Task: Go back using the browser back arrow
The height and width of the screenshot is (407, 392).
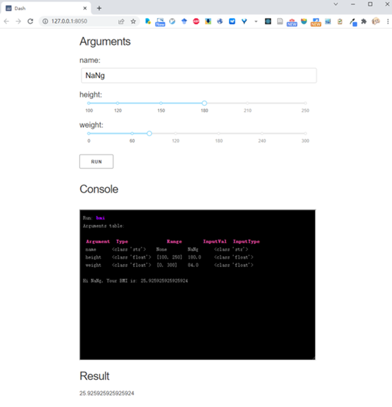Action: [x=6, y=21]
